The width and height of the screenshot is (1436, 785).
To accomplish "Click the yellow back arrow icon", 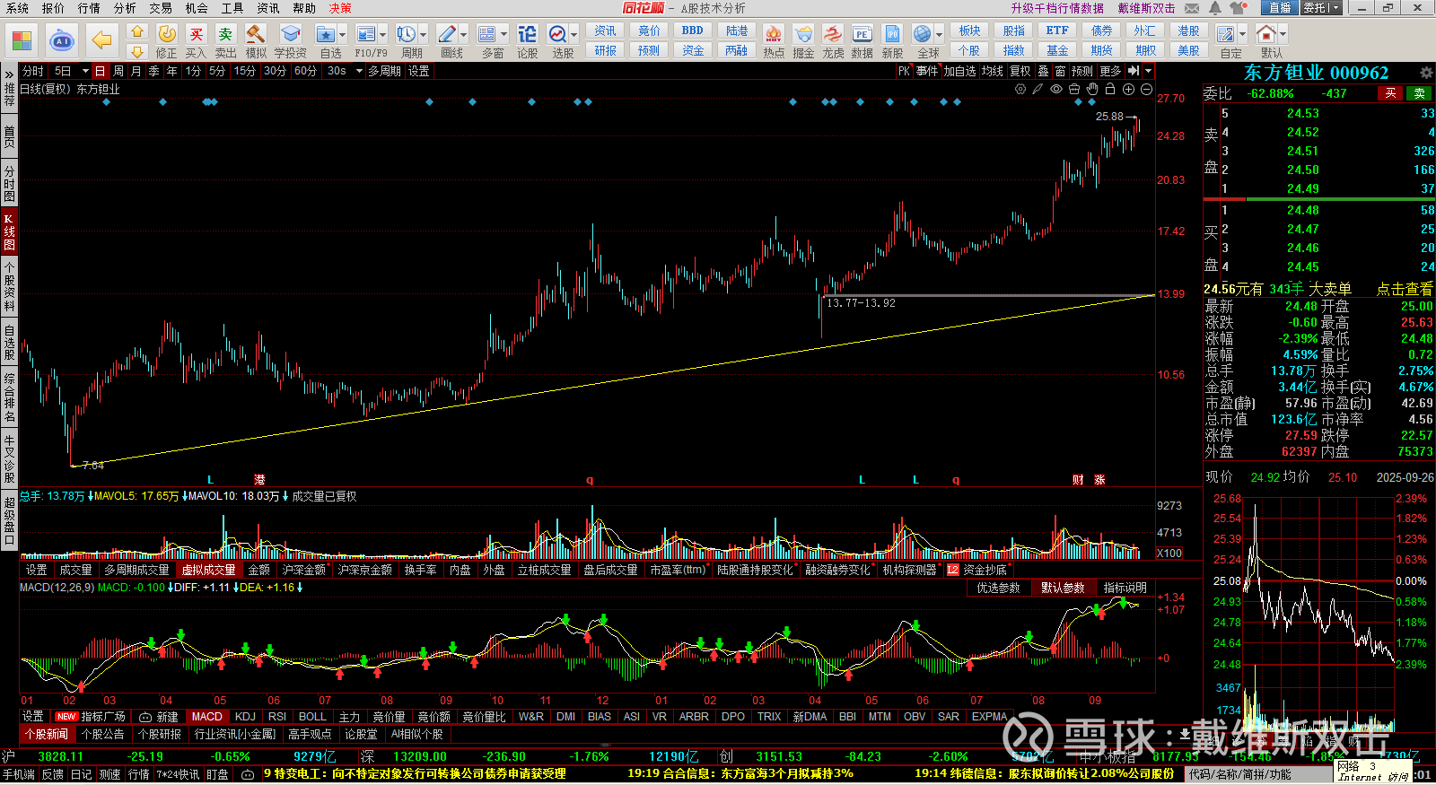I will 102,40.
